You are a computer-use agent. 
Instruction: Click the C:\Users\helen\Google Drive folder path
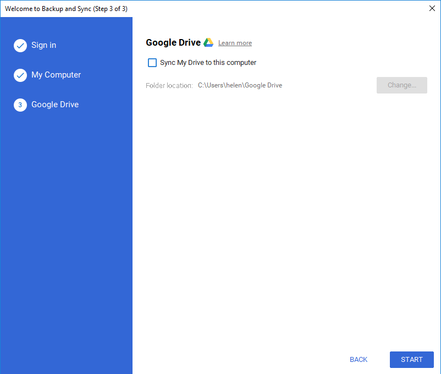pyautogui.click(x=240, y=85)
